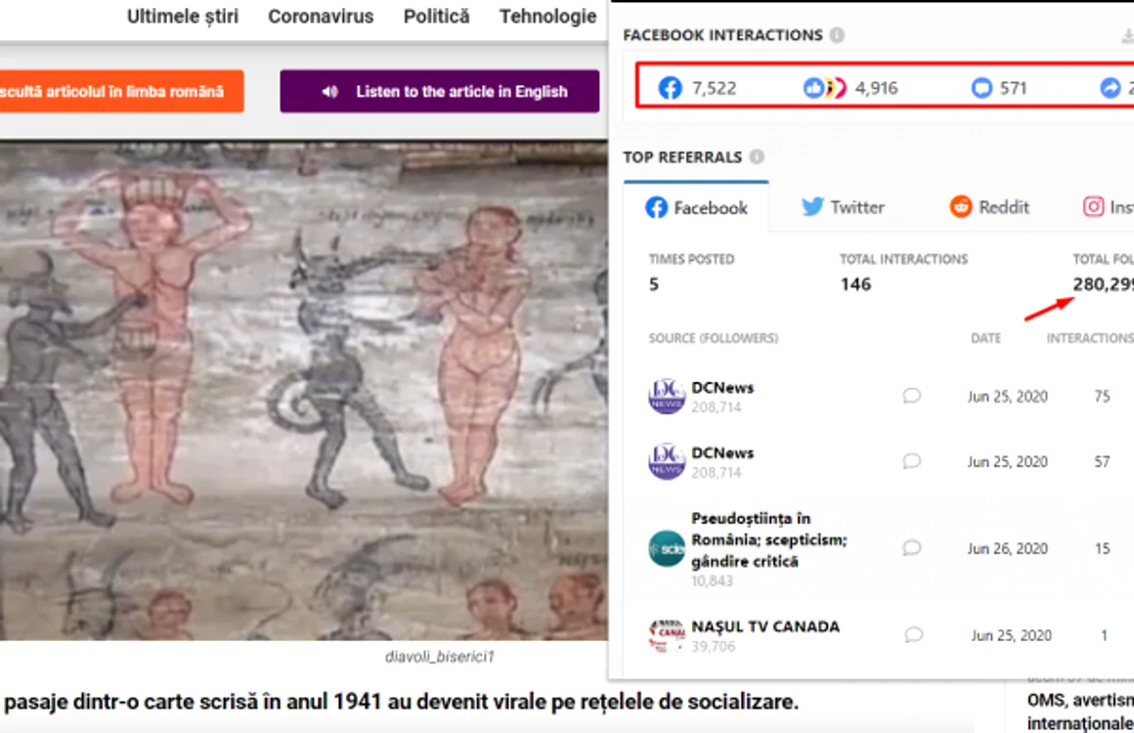Click the Facebook total interactions icon
The image size is (1134, 733).
tap(670, 88)
